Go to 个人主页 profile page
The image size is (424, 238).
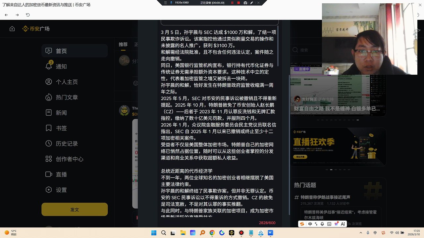[x=75, y=82]
